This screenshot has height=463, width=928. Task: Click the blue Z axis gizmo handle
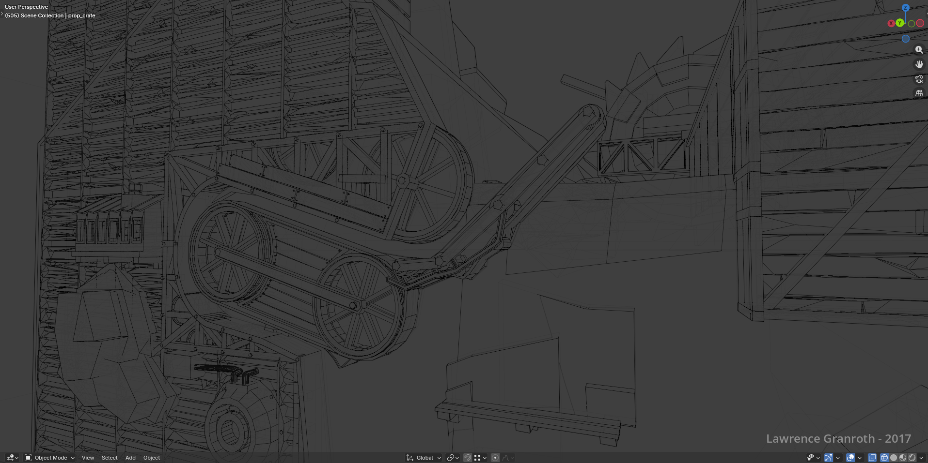pyautogui.click(x=905, y=8)
